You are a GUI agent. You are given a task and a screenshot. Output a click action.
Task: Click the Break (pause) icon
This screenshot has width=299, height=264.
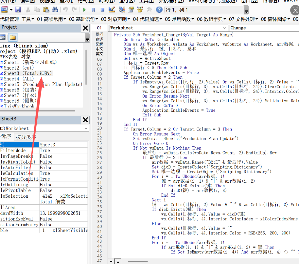(x=94, y=10)
